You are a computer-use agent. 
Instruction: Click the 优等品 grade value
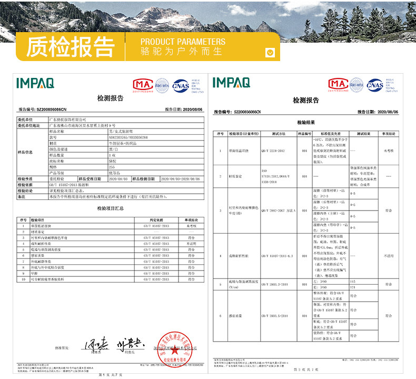[114, 173]
